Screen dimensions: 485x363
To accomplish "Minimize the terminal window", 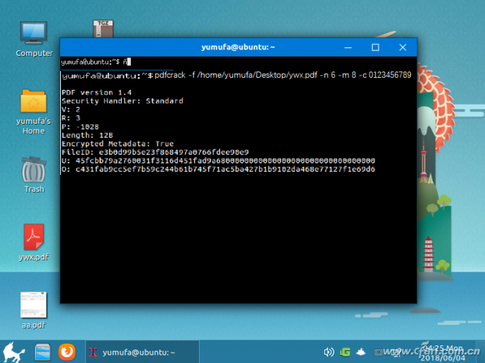I will point(348,47).
